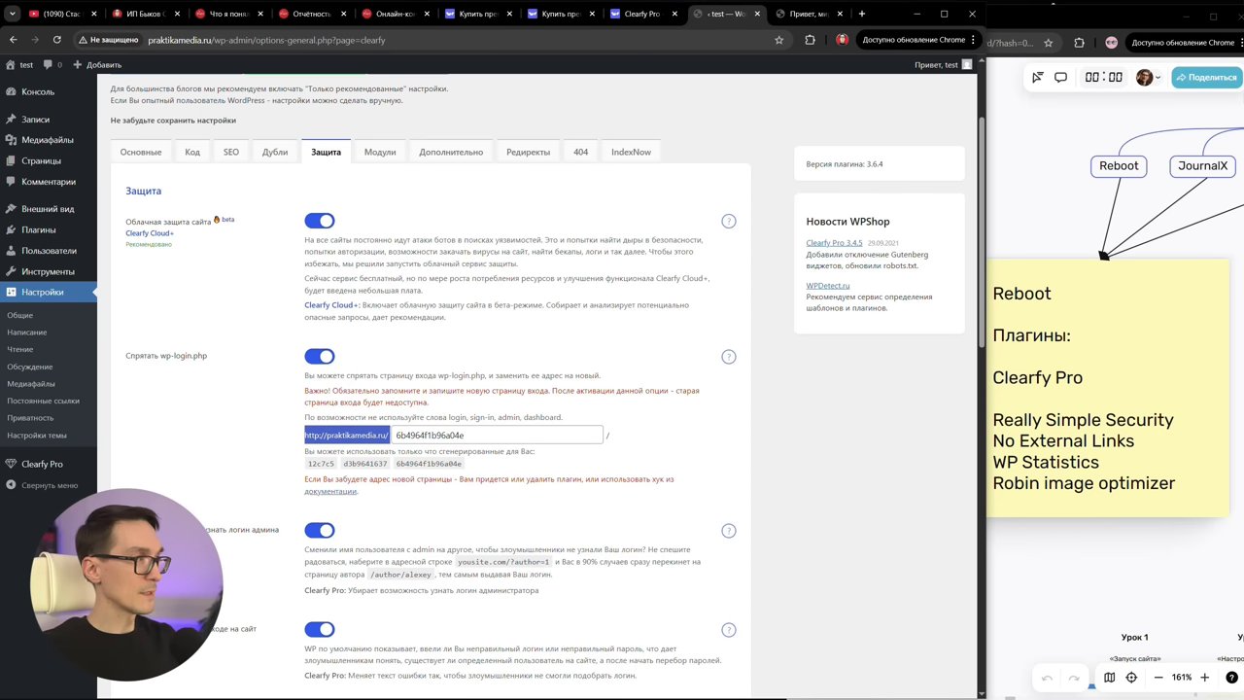Open the Постоянные ссылки settings submenu
The height and width of the screenshot is (700, 1244).
(44, 401)
